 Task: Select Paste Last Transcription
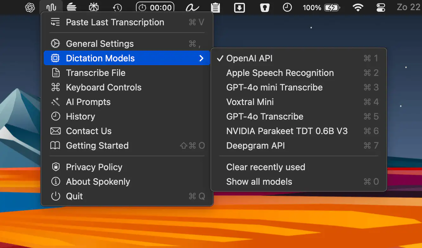115,22
